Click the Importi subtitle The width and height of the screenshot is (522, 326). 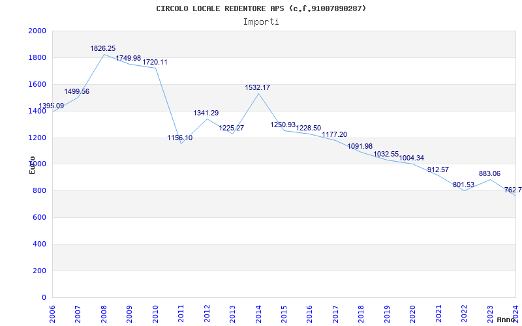[x=261, y=22]
